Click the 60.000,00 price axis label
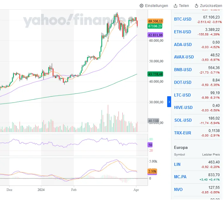224x200 pixels. [x=156, y=41]
